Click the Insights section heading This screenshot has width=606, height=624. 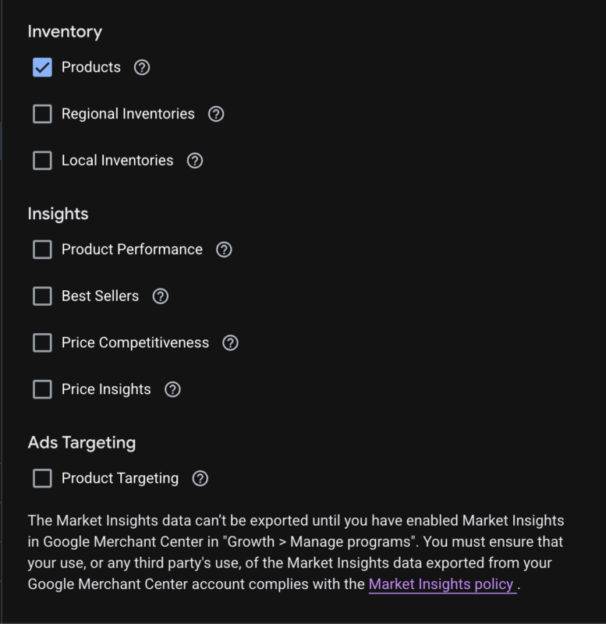coord(58,214)
